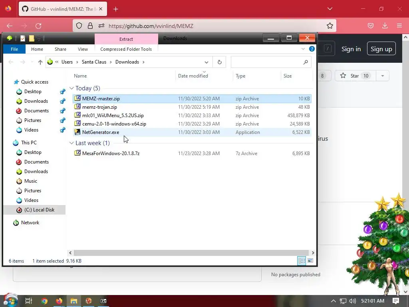Expand breadcrumb arrow after Downloads
409x307 pixels.
(143, 62)
